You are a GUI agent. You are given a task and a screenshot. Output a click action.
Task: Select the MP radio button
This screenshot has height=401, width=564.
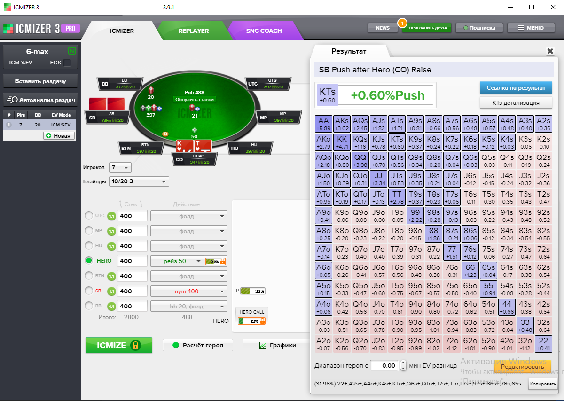[x=88, y=231]
